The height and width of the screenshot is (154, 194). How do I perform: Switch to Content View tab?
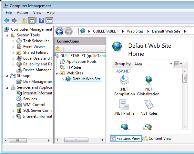[x=157, y=139]
